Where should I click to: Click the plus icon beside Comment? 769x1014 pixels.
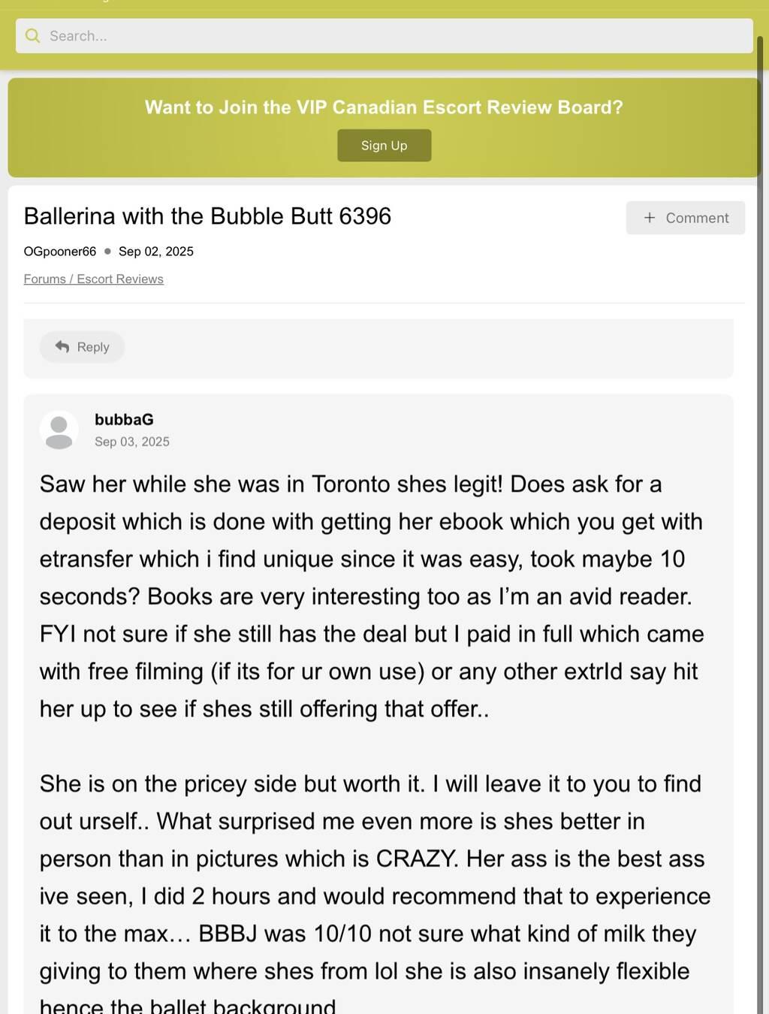(x=650, y=218)
